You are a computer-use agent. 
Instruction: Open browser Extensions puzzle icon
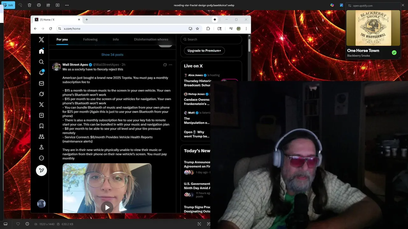click(208, 29)
